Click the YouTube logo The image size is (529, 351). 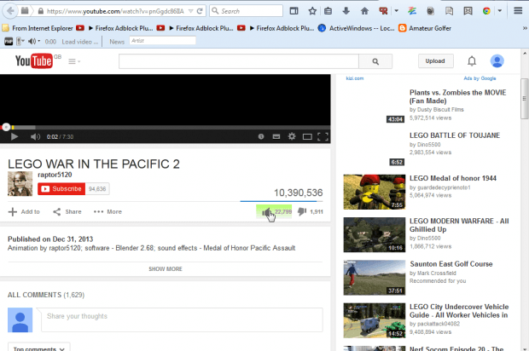point(34,61)
